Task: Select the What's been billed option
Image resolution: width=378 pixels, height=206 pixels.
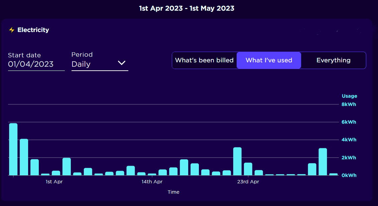Action: pyautogui.click(x=204, y=60)
